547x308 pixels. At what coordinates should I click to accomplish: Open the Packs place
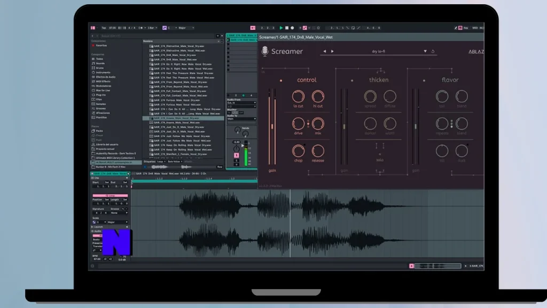click(x=99, y=131)
